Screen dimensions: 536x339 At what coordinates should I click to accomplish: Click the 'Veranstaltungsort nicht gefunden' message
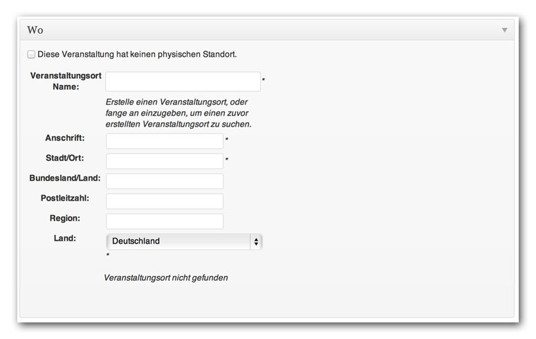click(x=166, y=277)
